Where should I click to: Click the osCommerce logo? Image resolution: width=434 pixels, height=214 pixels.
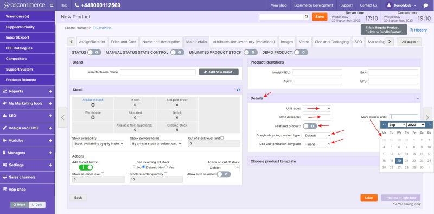[x=24, y=5]
